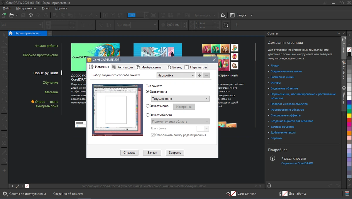Click the no-fill swatch in document palette
This screenshot has width=352, height=199.
tap(27, 186)
